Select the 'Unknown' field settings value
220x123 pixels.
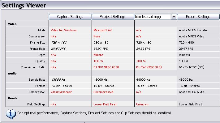point(142,104)
